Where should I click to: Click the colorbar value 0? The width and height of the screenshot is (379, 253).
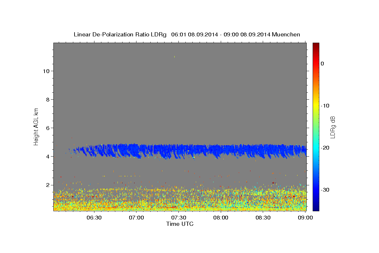(x=322, y=64)
